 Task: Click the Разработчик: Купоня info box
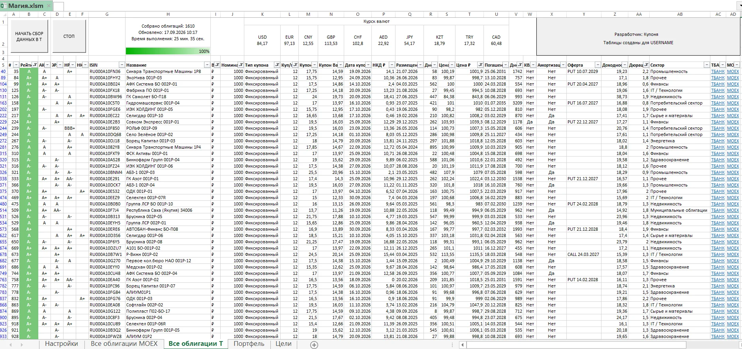(638, 37)
